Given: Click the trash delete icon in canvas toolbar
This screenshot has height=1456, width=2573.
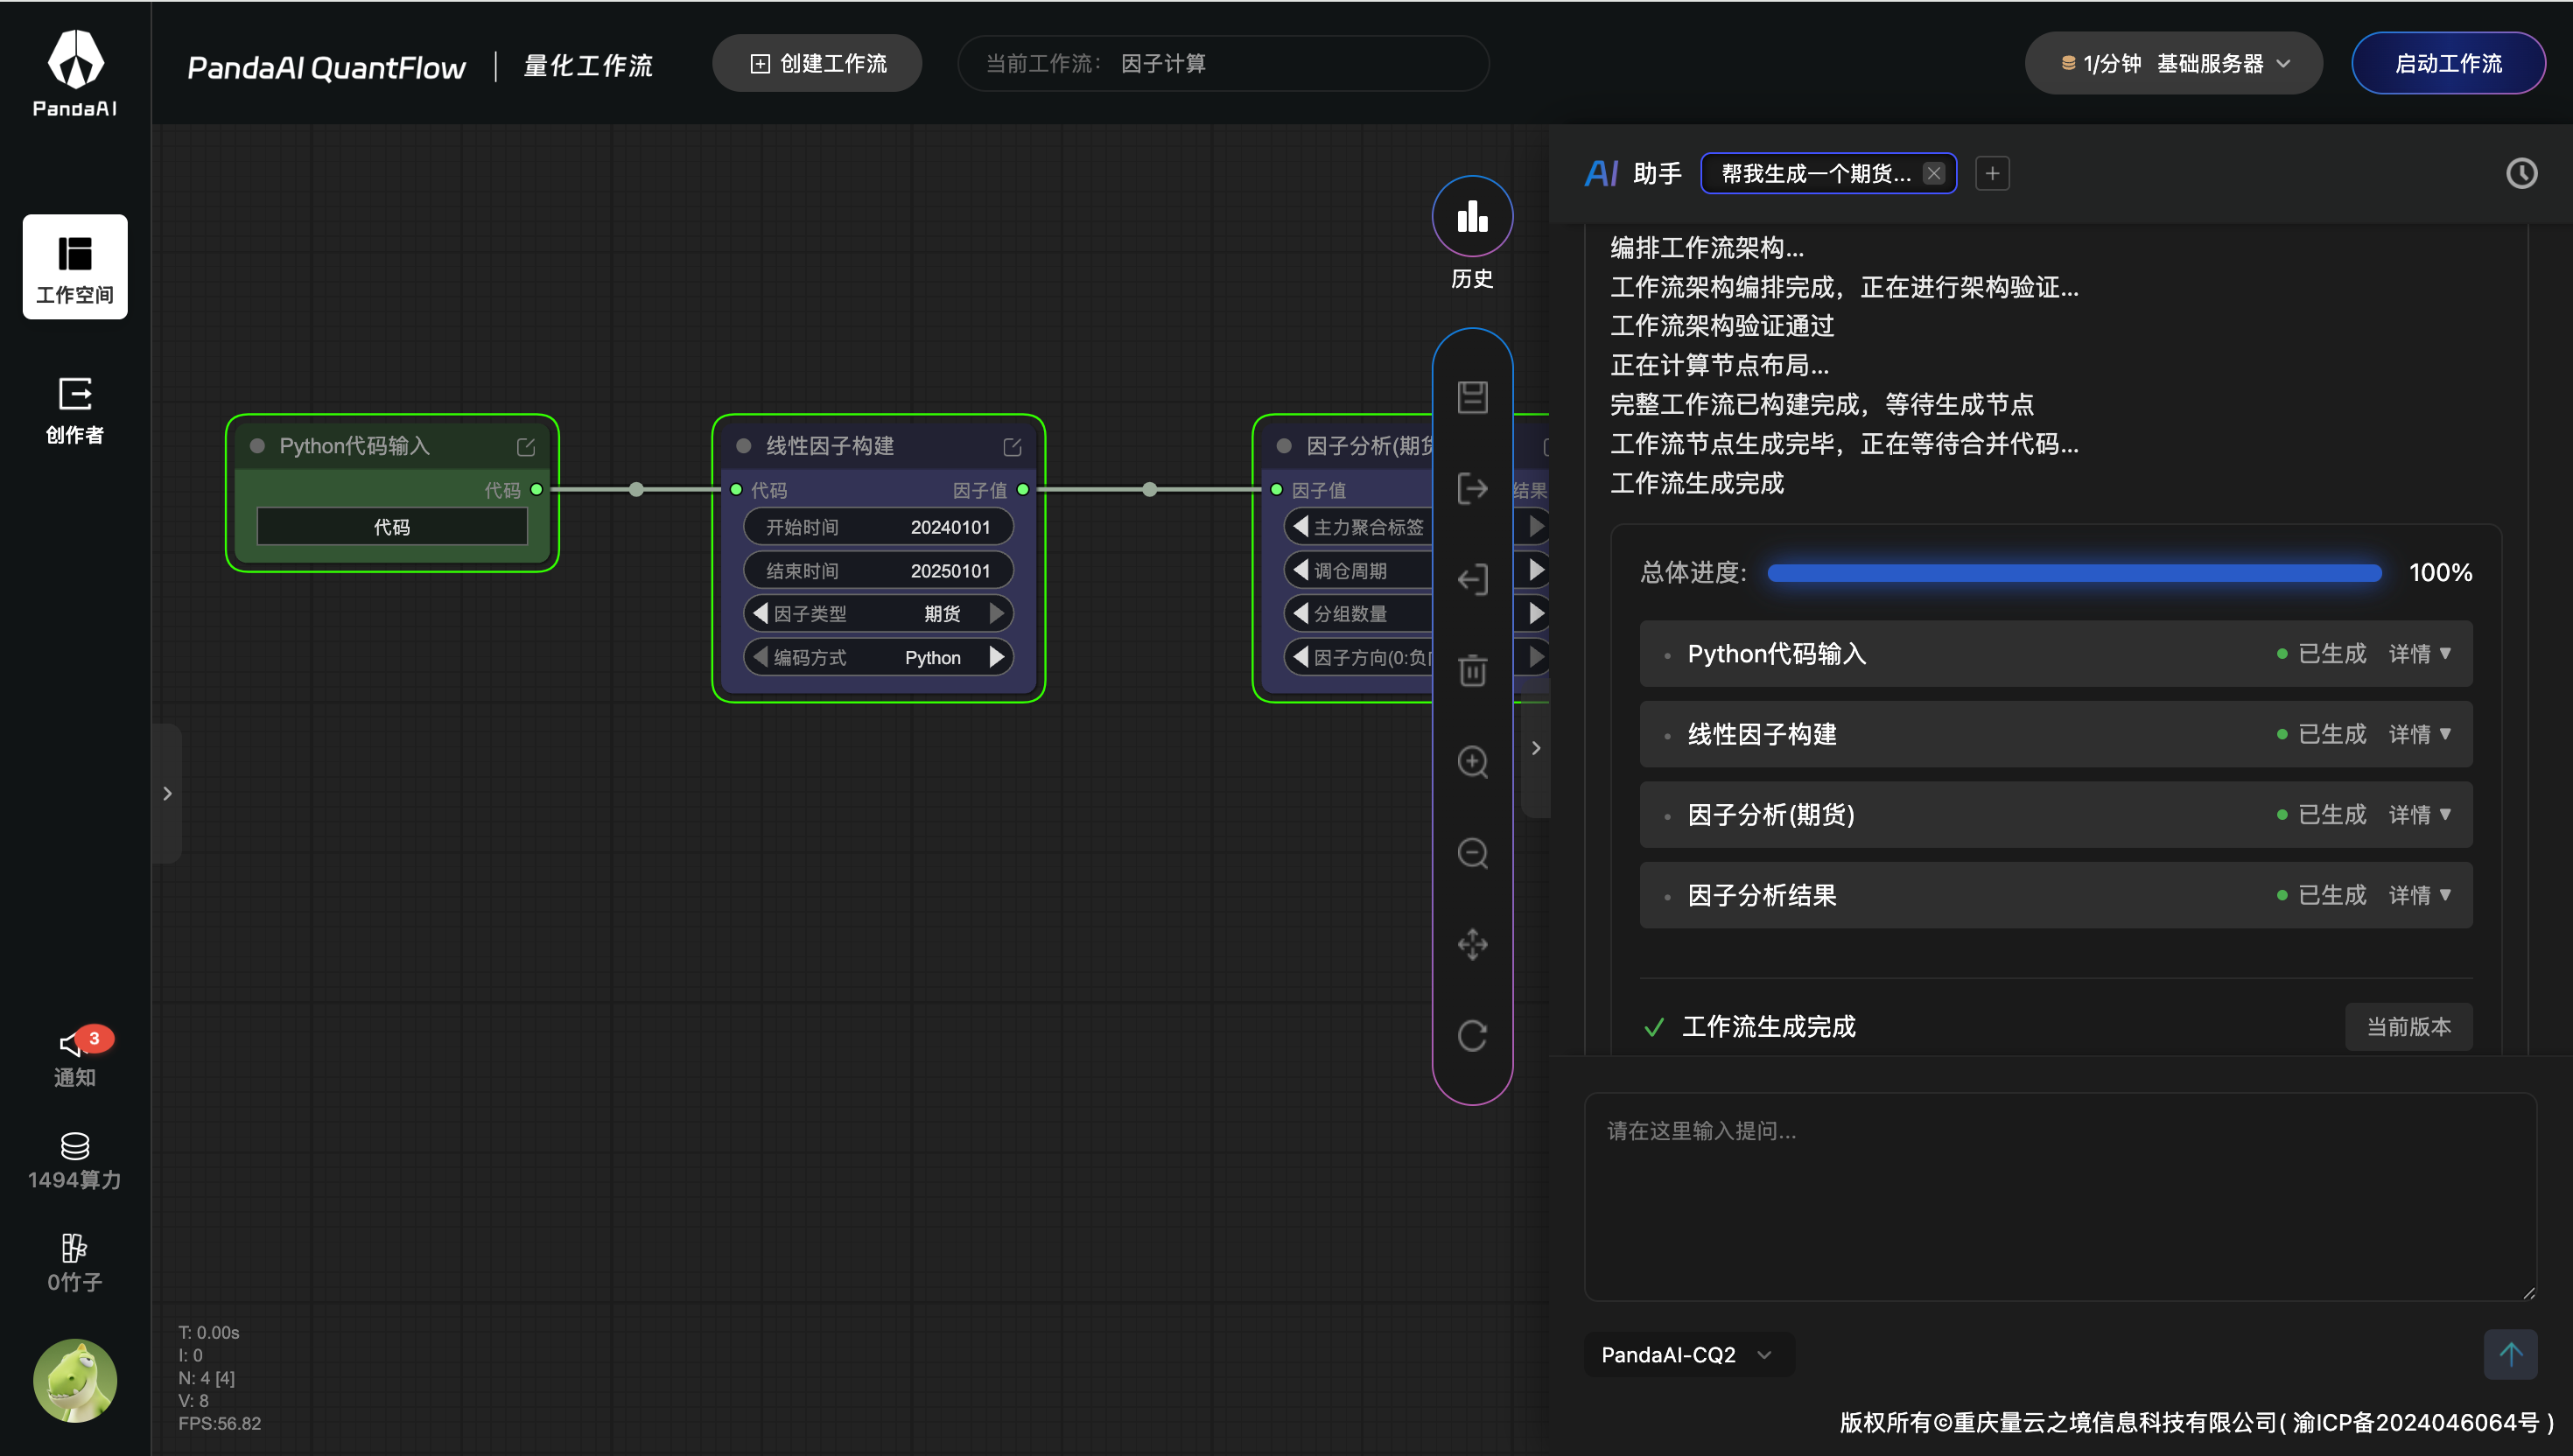Looking at the screenshot, I should (x=1472, y=670).
